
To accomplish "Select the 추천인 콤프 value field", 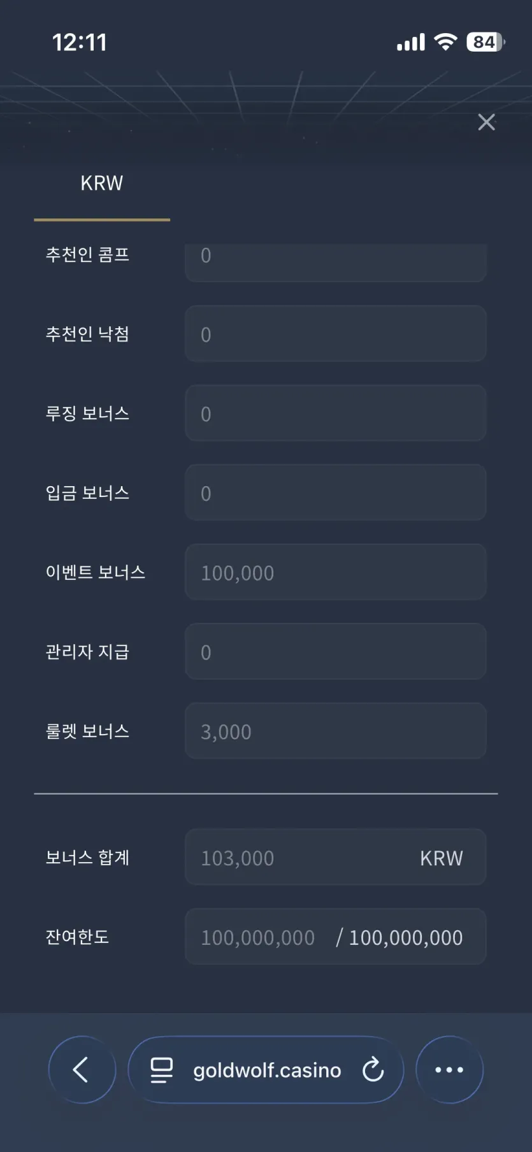I will click(336, 262).
